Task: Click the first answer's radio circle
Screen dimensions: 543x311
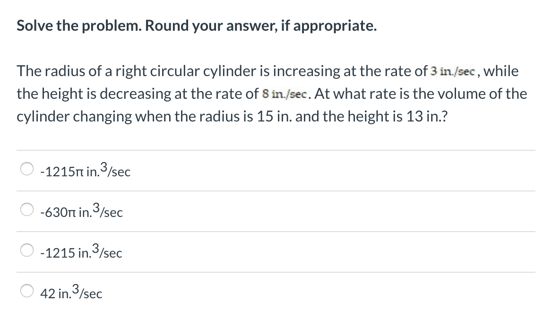Action: pyautogui.click(x=27, y=168)
